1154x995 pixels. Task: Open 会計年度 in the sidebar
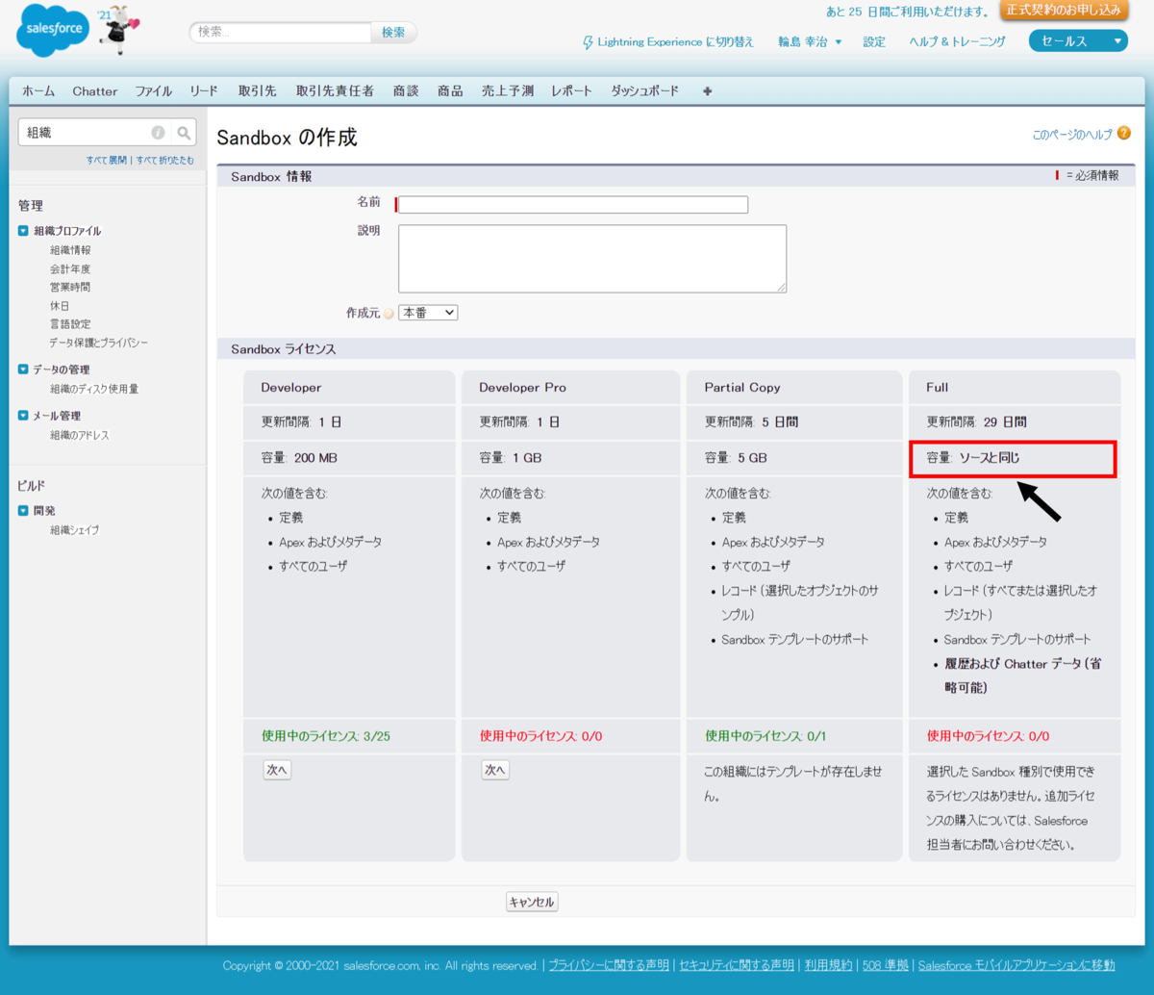(x=70, y=269)
